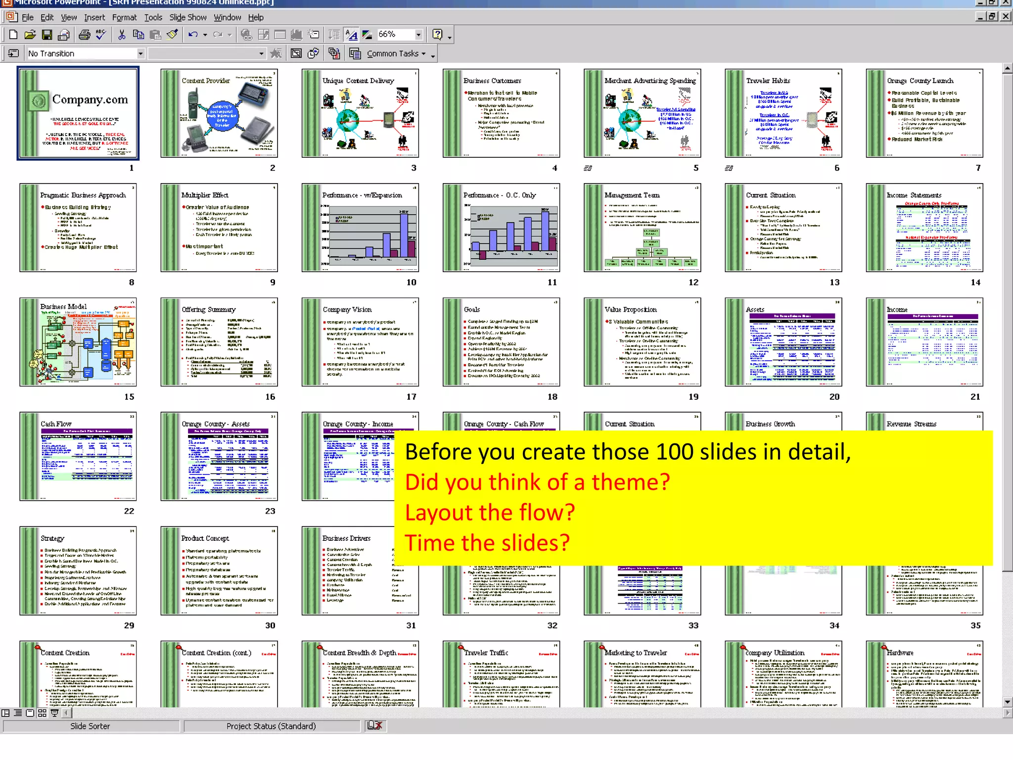Viewport: 1013px width, 760px height.
Task: Select the Format Painter brush
Action: pos(172,35)
